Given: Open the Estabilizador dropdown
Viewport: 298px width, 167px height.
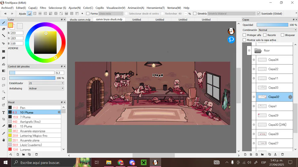Looking at the screenshot, I should 46,83.
